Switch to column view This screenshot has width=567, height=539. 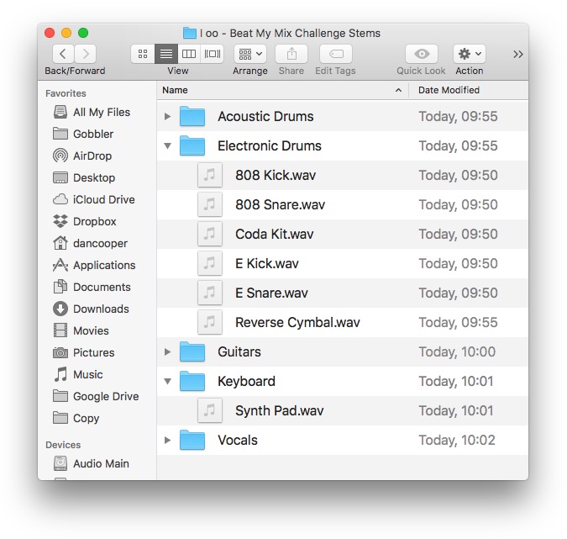(189, 54)
